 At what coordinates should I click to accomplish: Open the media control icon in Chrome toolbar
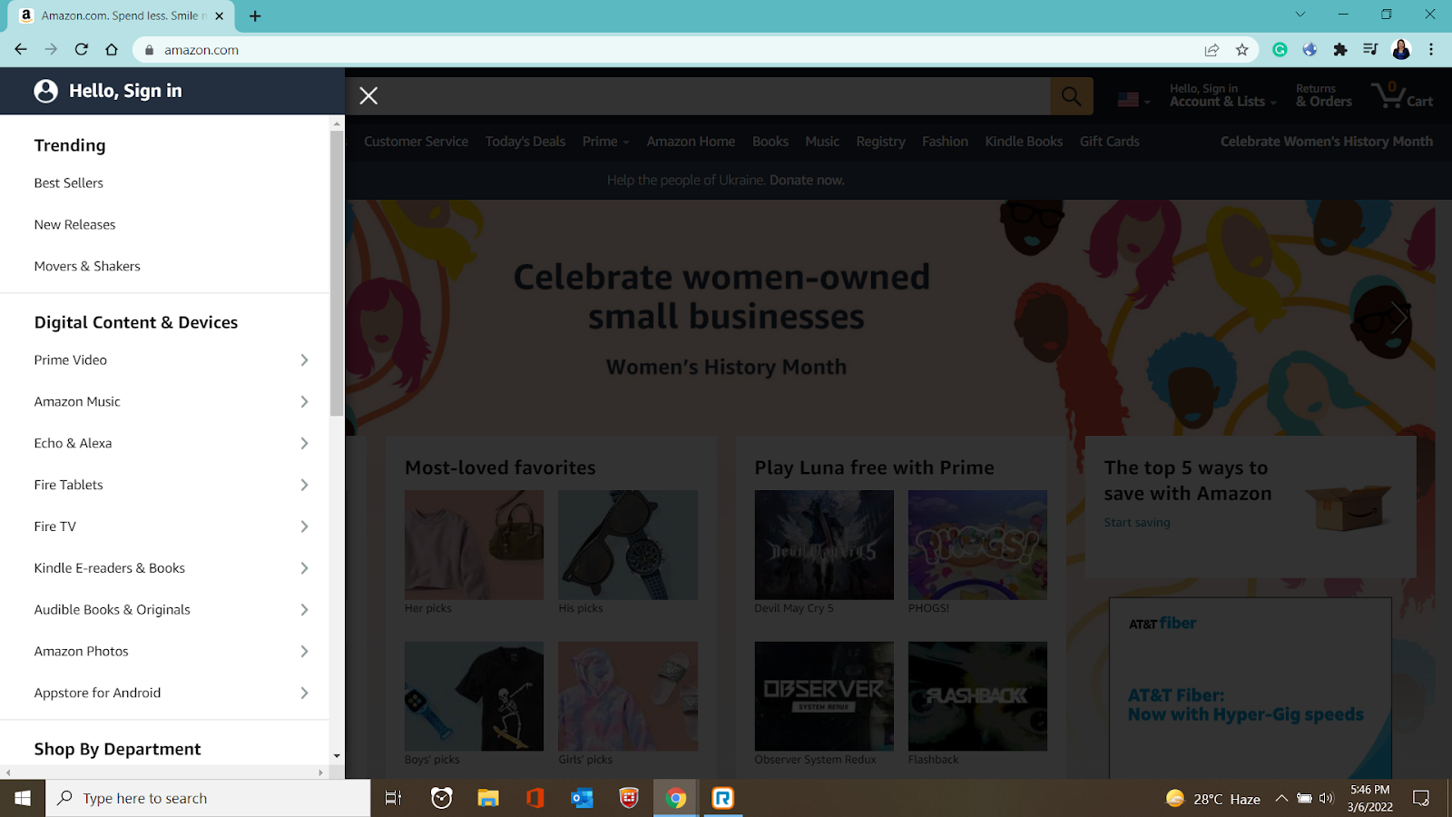1370,50
